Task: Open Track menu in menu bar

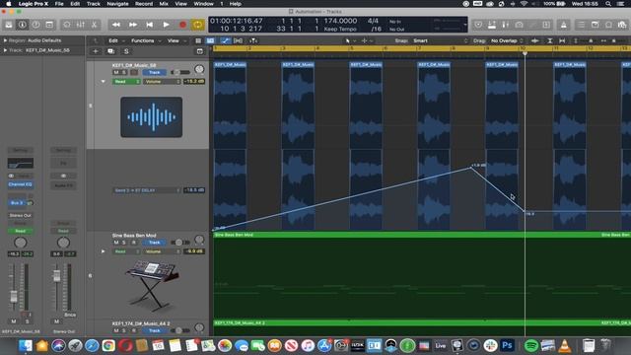Action: (x=93, y=4)
